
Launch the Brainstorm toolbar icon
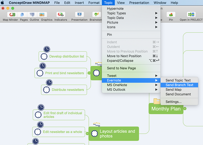pyautogui.click(x=97, y=15)
